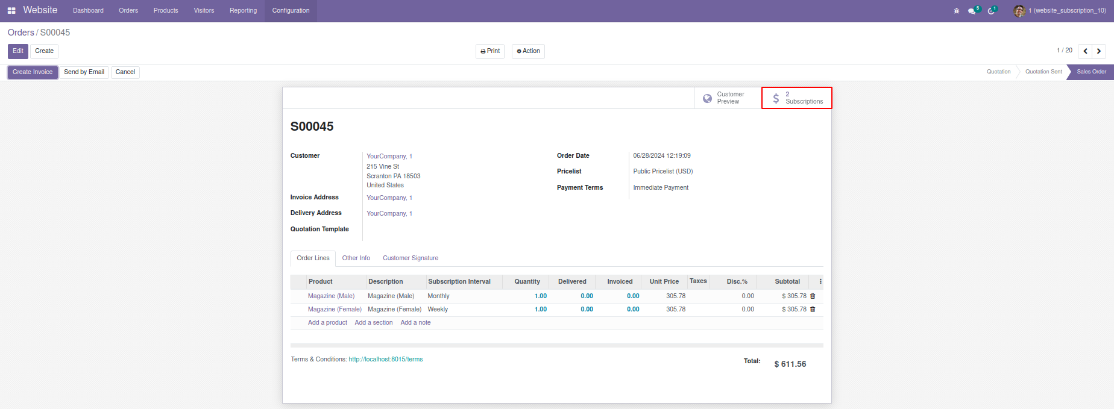The width and height of the screenshot is (1114, 409).
Task: Delete the Magazine (Male) order line
Action: pos(813,296)
